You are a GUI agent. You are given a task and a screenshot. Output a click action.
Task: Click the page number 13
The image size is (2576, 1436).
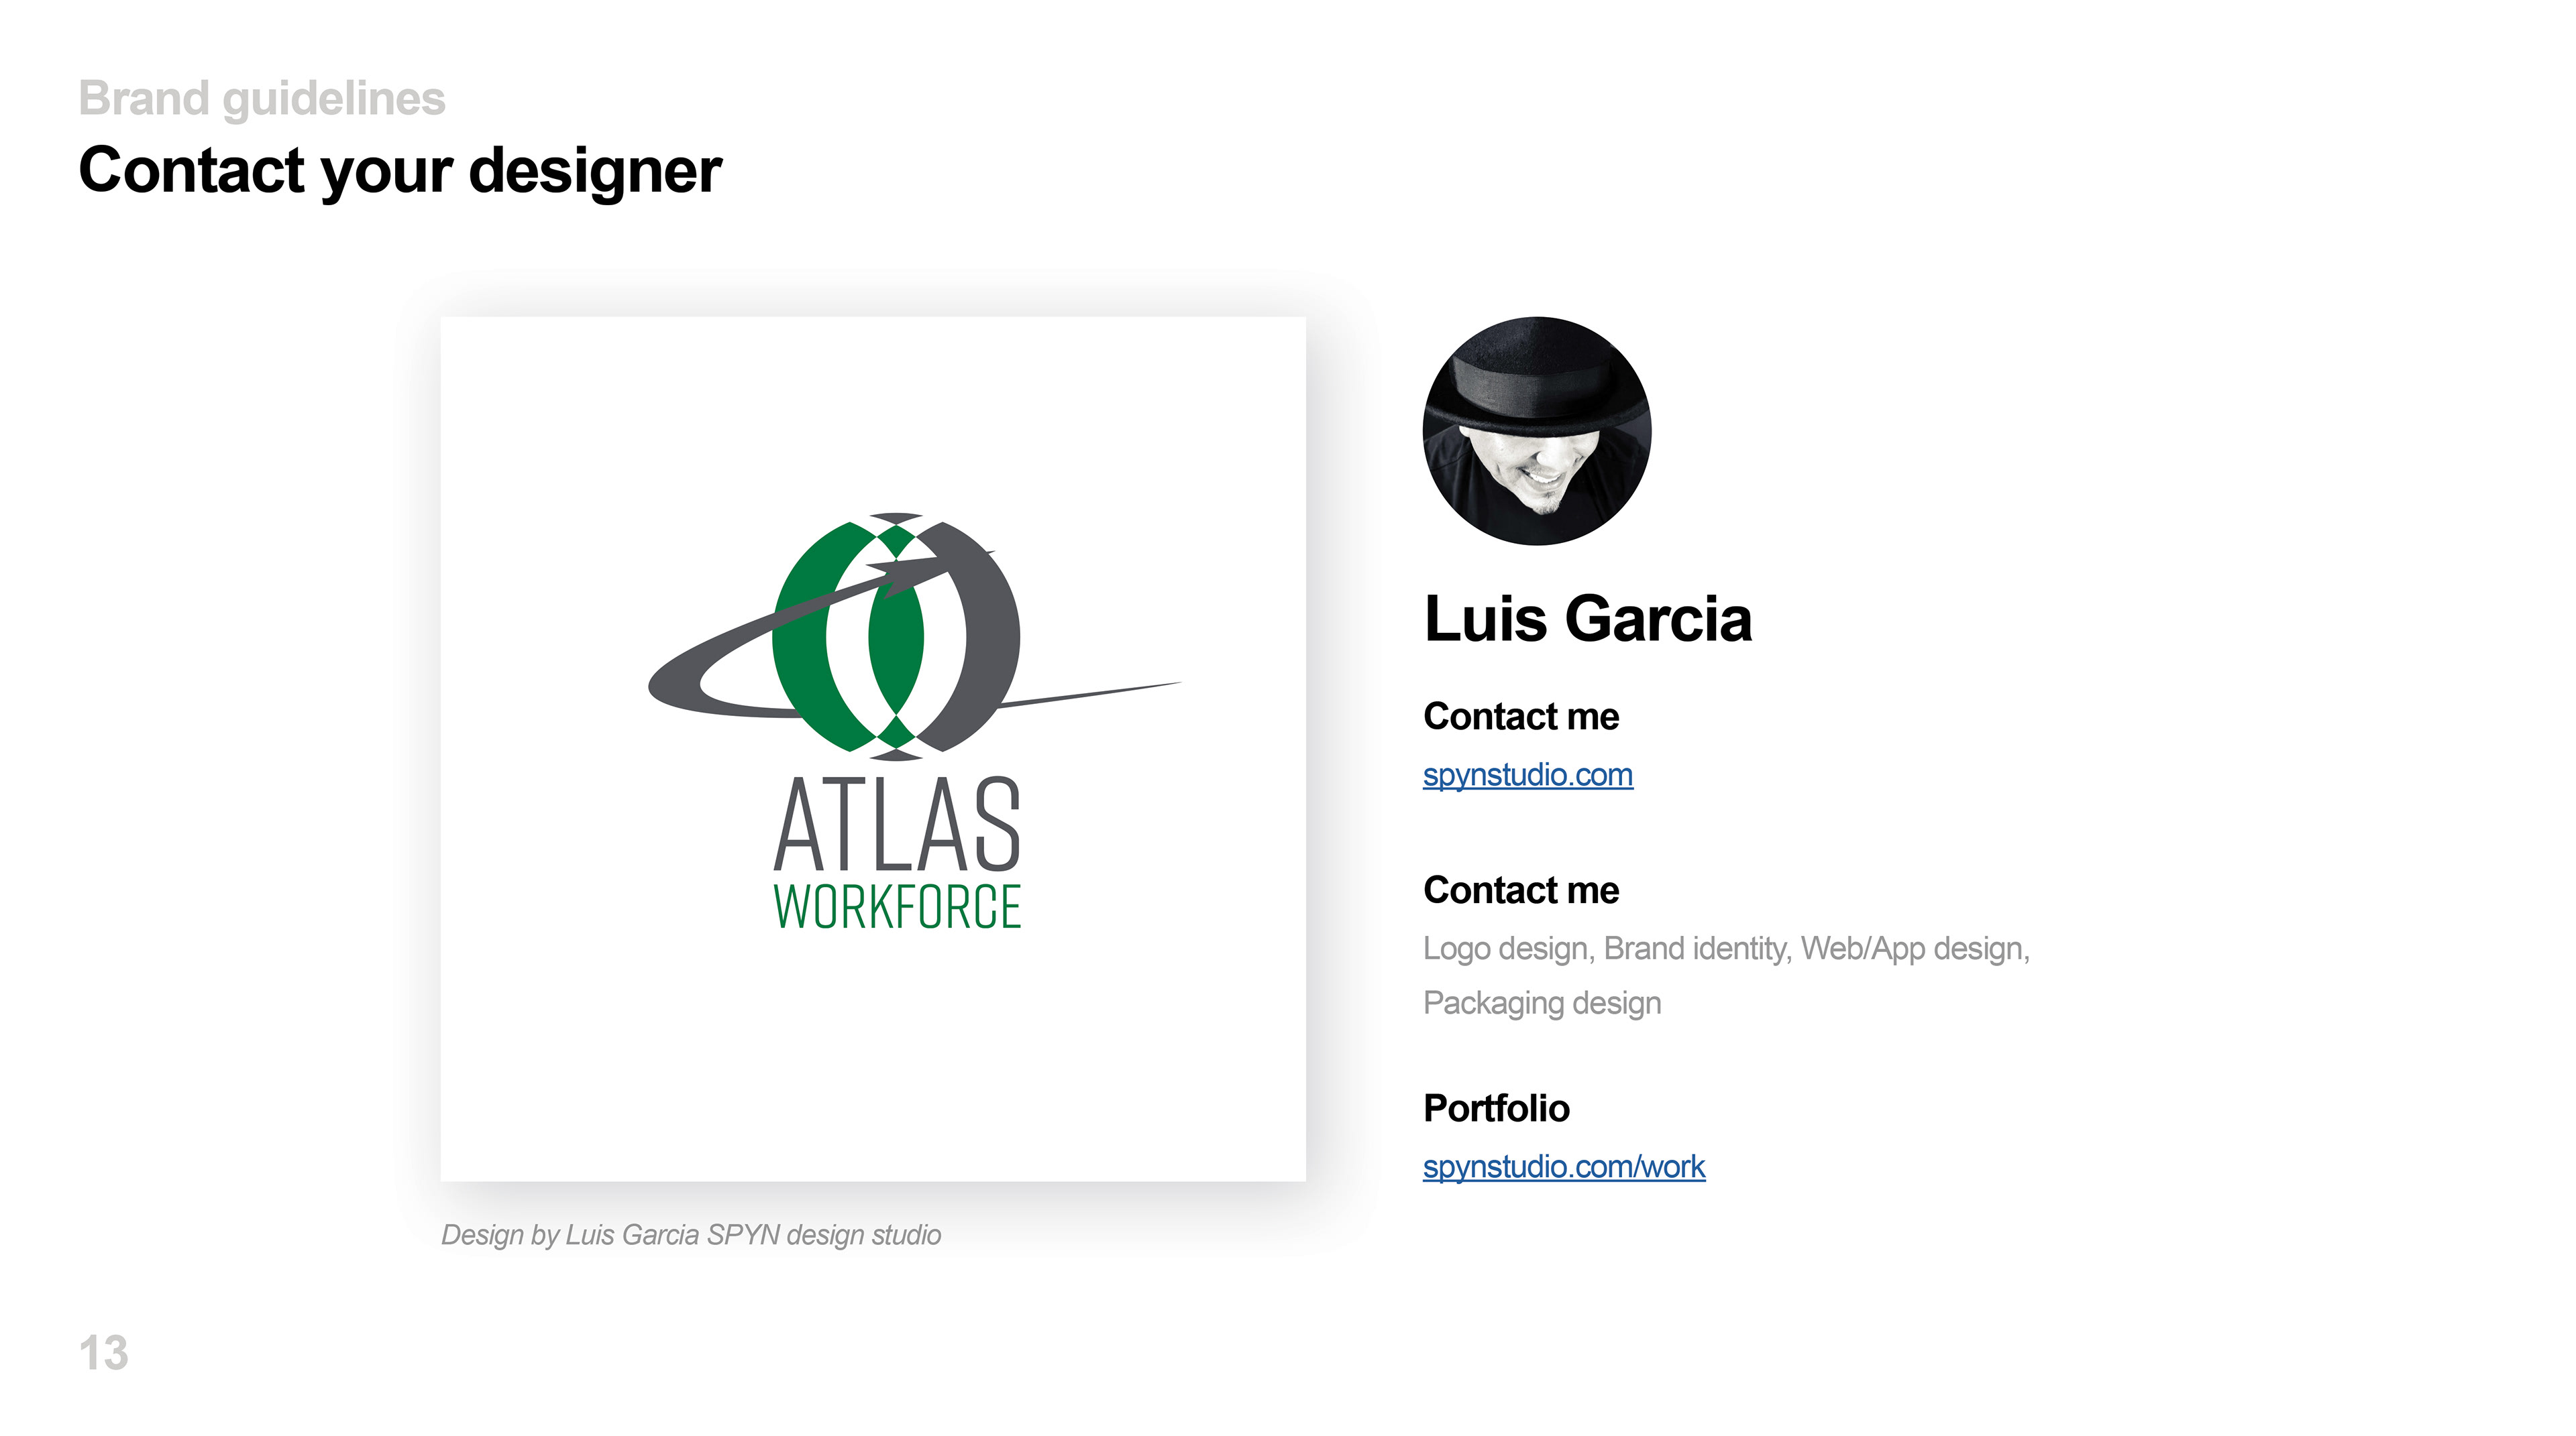(103, 1353)
